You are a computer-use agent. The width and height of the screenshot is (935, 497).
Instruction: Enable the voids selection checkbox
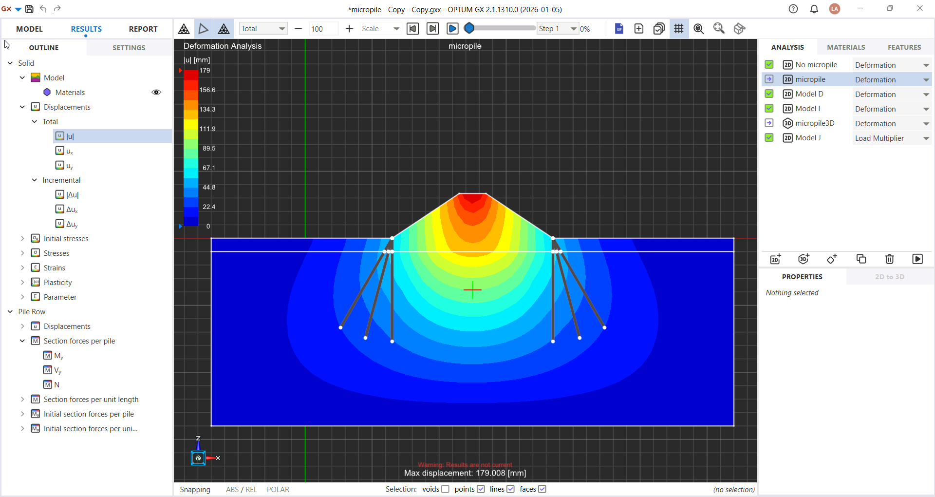tap(445, 489)
